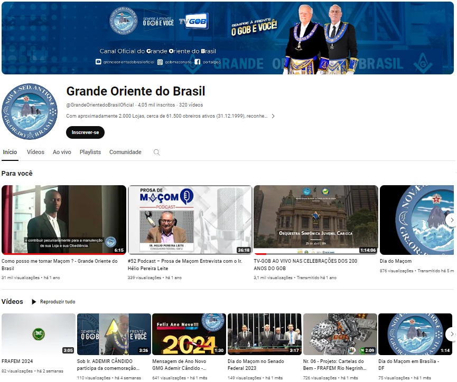Show next videos in Vídeos carousel

click(x=451, y=334)
